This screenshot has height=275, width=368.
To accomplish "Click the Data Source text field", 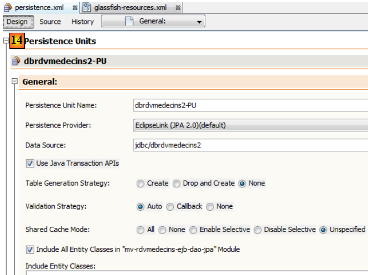I will (x=250, y=145).
